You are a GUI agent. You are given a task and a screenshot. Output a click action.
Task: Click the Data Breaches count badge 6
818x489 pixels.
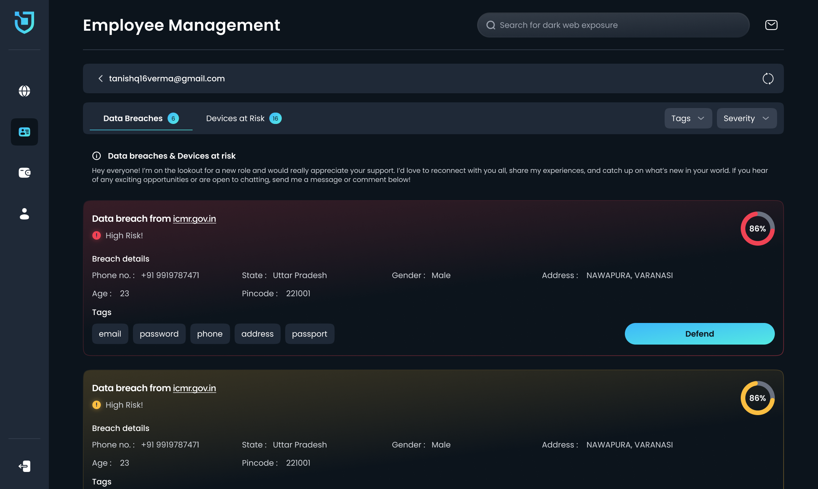coord(173,118)
